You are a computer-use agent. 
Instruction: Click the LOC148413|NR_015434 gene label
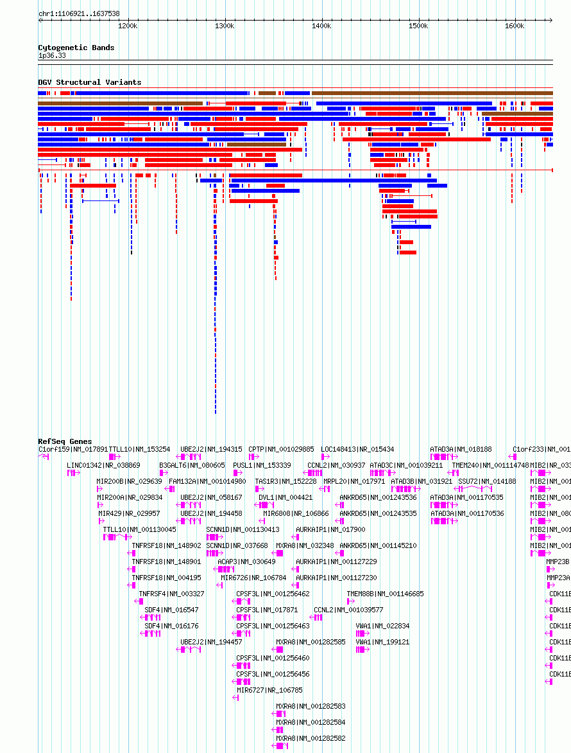pos(357,449)
